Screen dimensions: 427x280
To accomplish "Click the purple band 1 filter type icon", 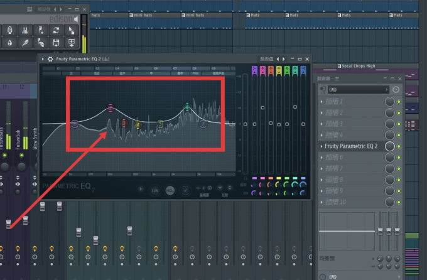I will tap(254, 70).
